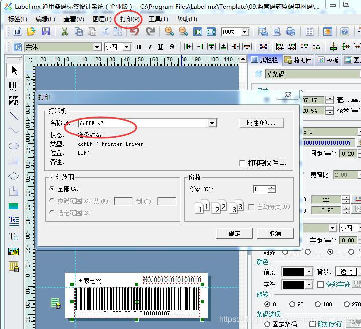The width and height of the screenshot is (361, 329).
Task: Increase the copies count stepper
Action: pyautogui.click(x=272, y=187)
